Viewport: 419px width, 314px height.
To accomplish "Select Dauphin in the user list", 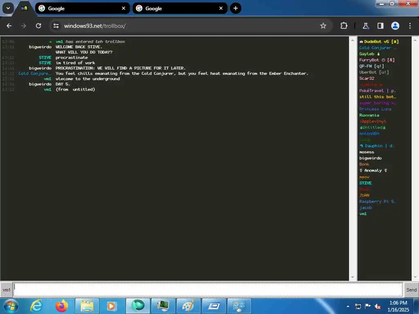I will 376,146.
